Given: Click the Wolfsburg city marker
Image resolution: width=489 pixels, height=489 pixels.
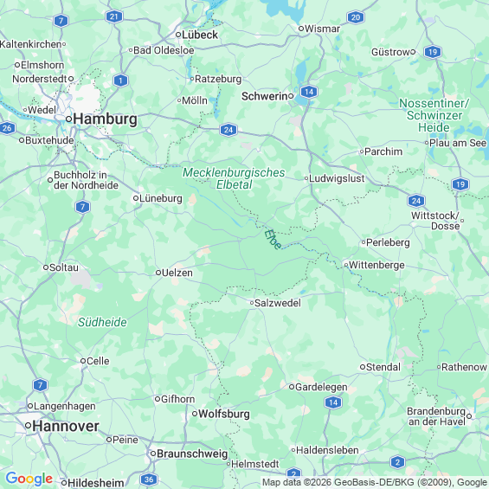Looking at the screenshot, I should click(x=195, y=414).
